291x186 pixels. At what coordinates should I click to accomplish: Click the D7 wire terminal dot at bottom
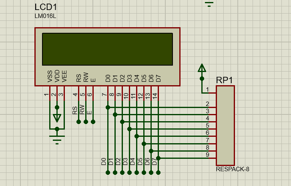tap(159, 172)
